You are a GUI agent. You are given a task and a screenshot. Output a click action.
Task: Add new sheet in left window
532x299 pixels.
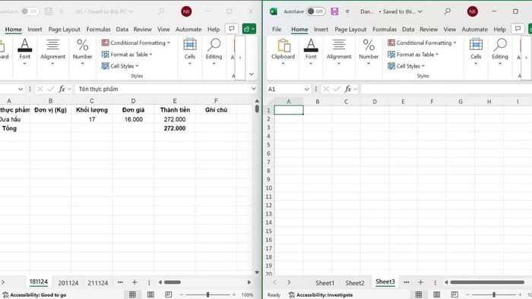pyautogui.click(x=135, y=282)
